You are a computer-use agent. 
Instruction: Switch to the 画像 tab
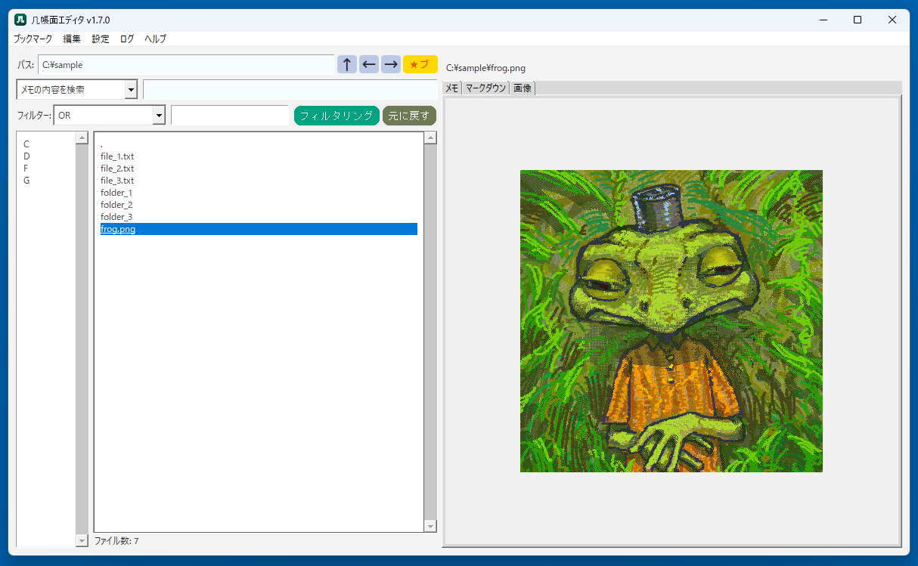tap(523, 88)
